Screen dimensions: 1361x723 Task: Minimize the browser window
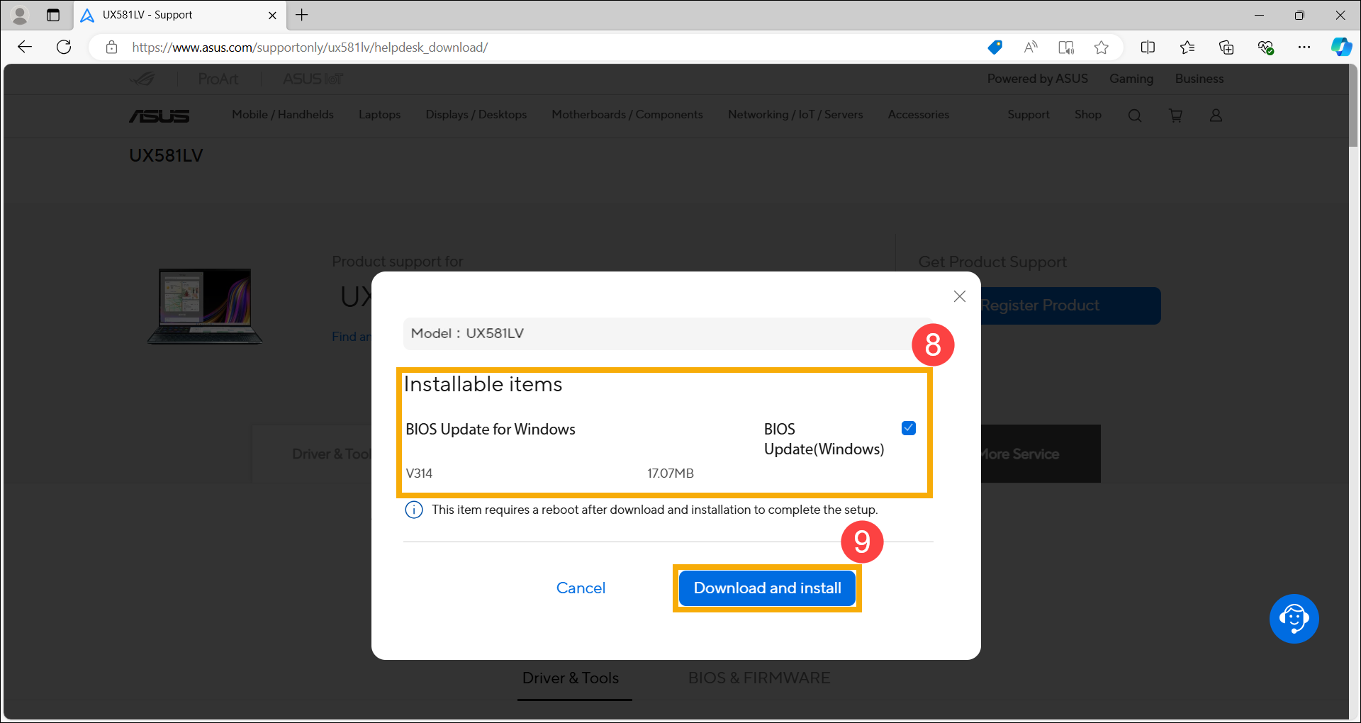[1259, 15]
